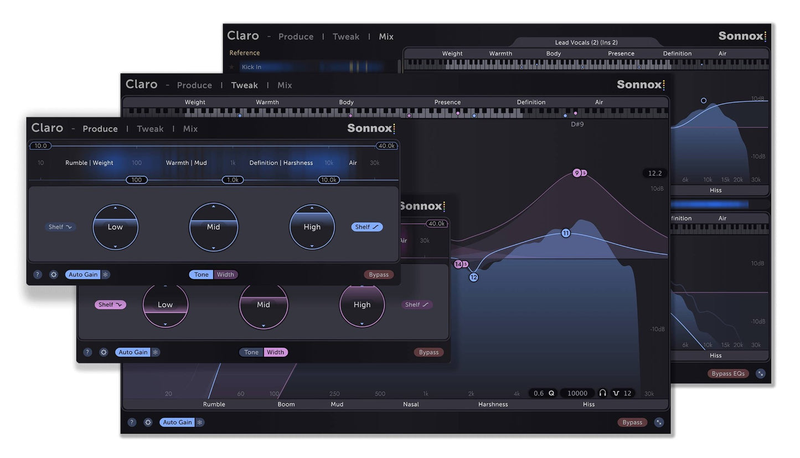Open the low band Shelf dropdown
The width and height of the screenshot is (800, 458).
60,227
